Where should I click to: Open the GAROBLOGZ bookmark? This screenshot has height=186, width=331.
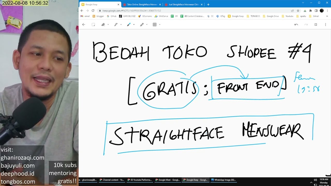[x=127, y=16]
